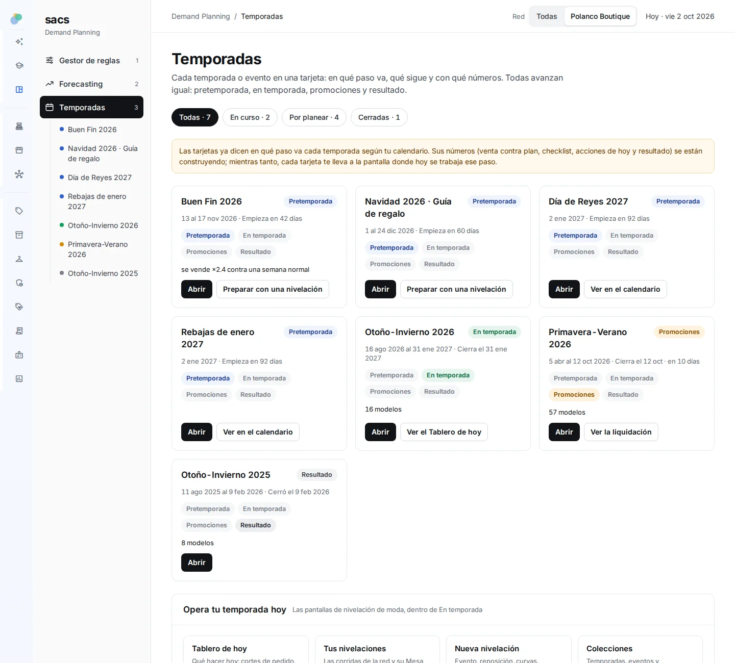
Task: Open the receipt icon in rail
Action: [19, 331]
